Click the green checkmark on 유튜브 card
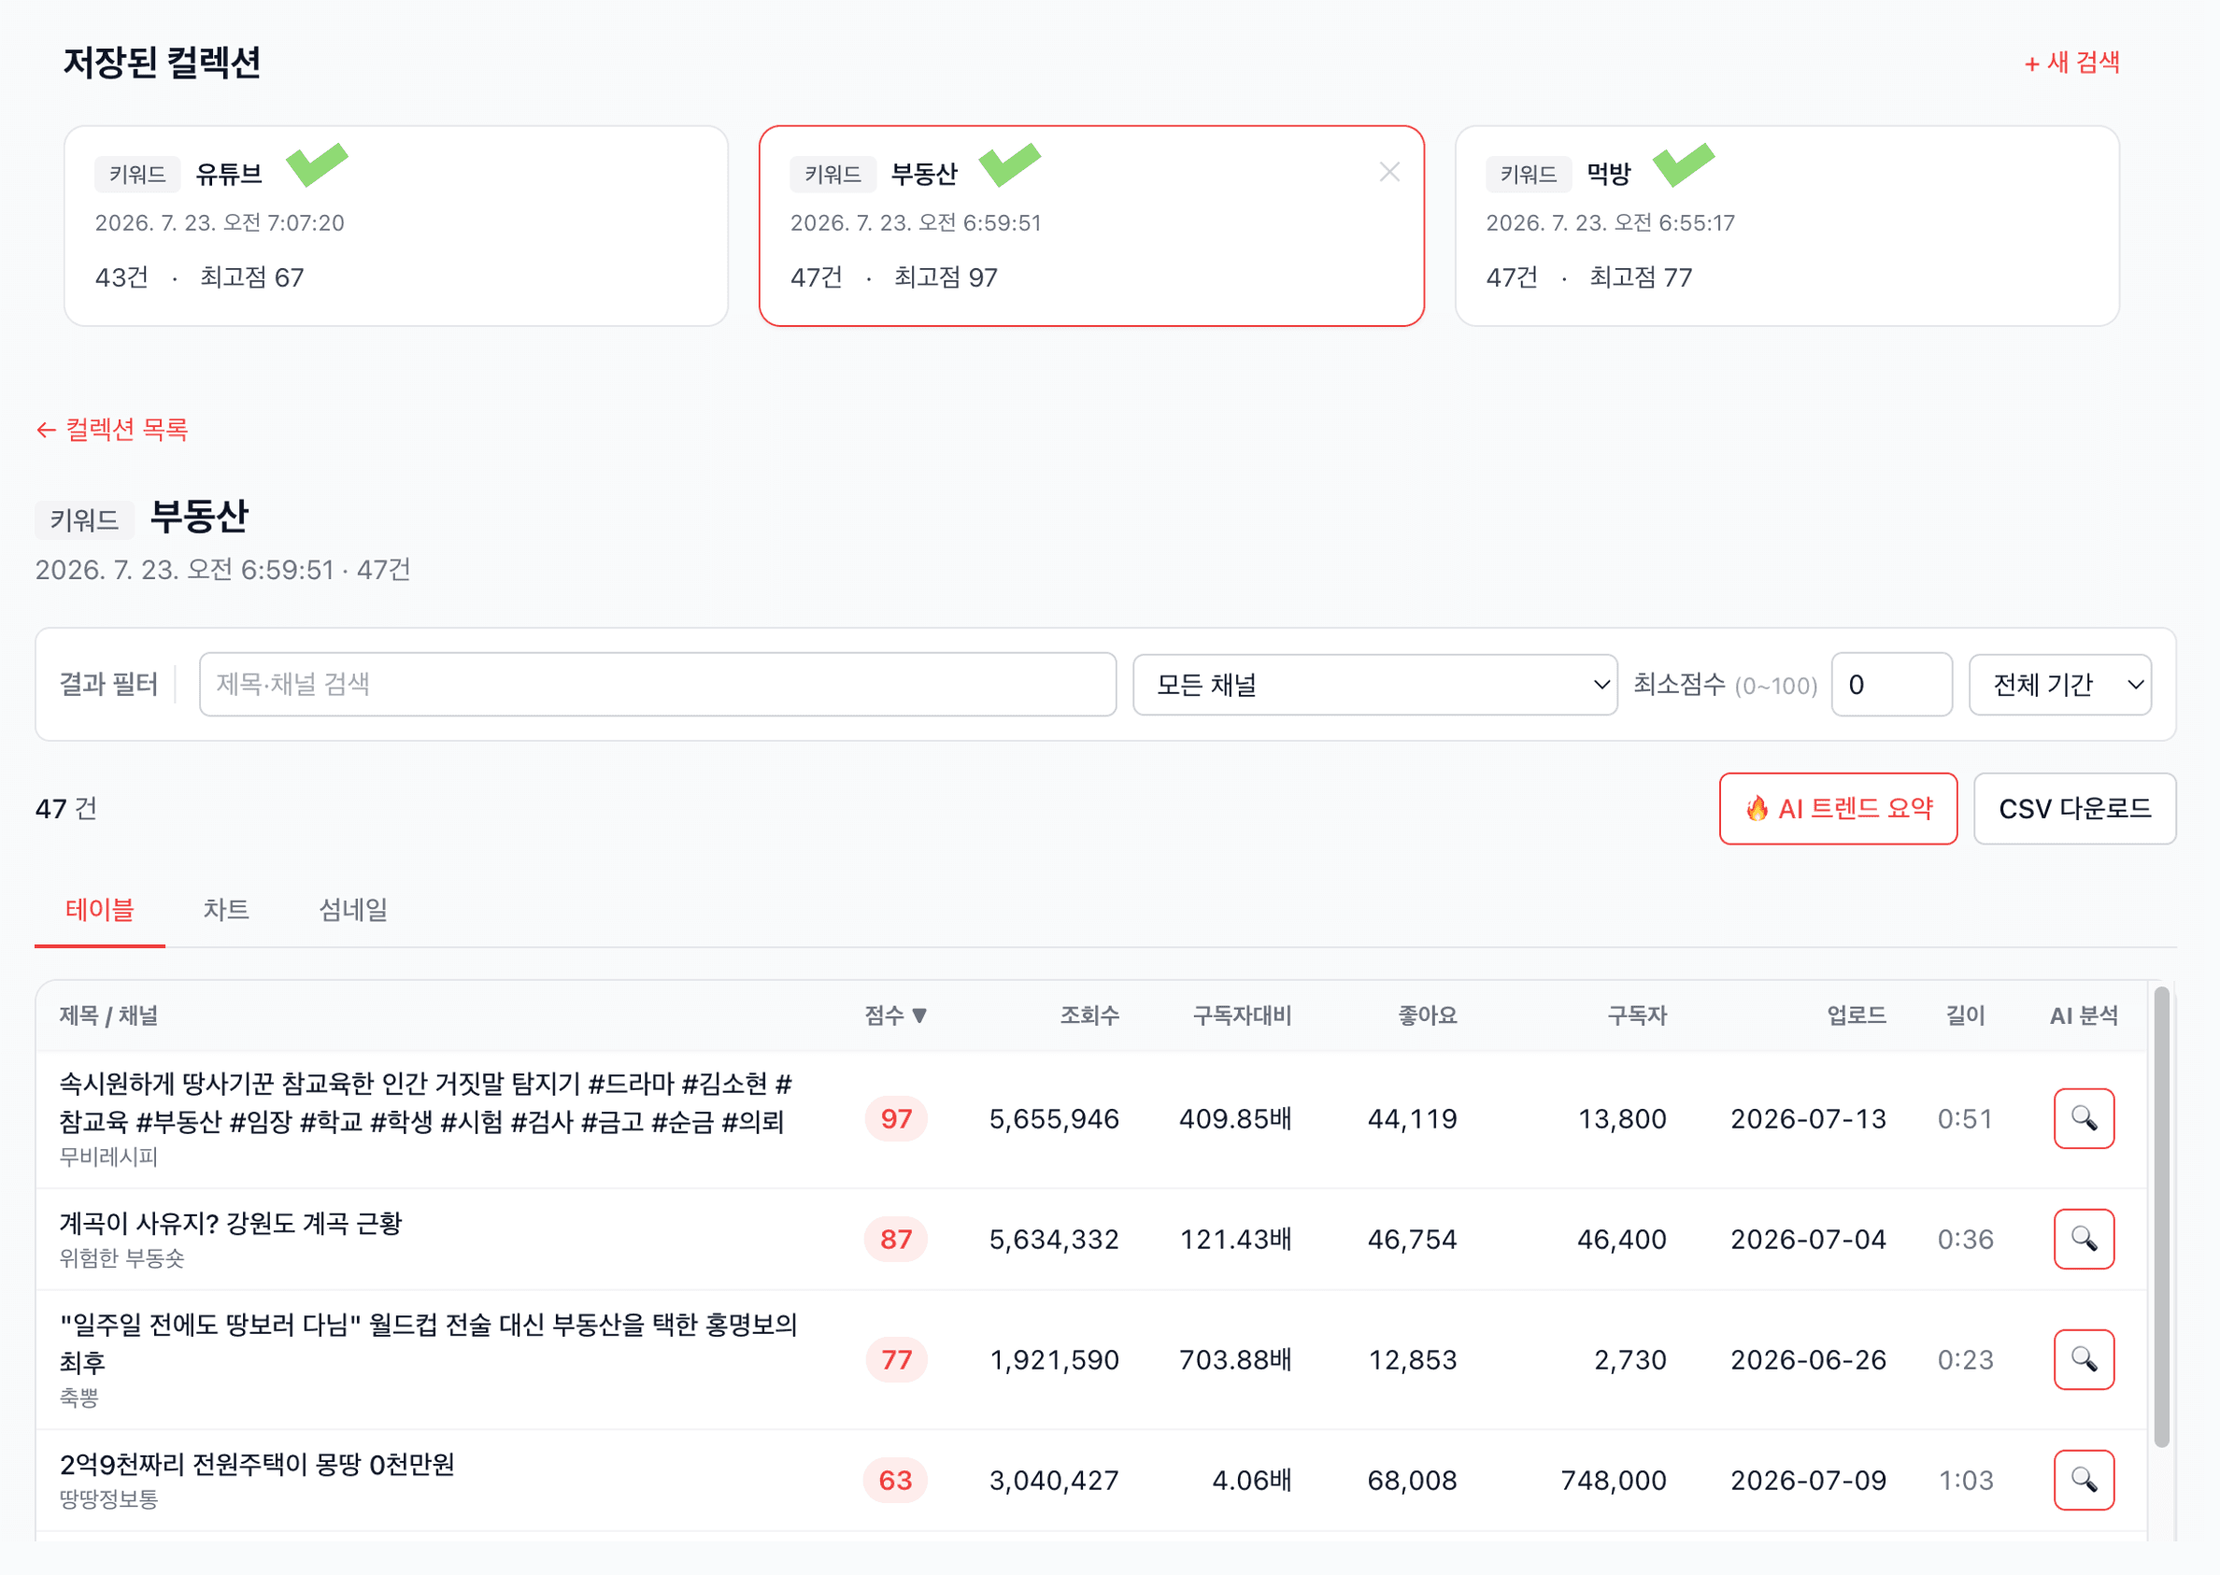Screen dimensions: 2220x1575 [x=316, y=164]
